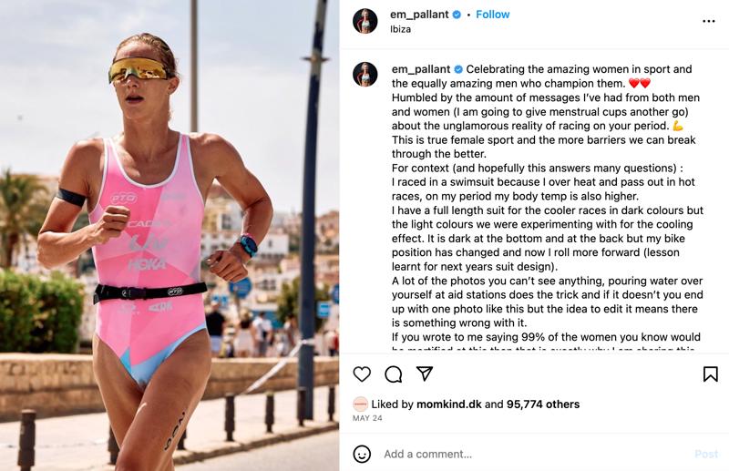Open momkind.dk profile link

(449, 404)
